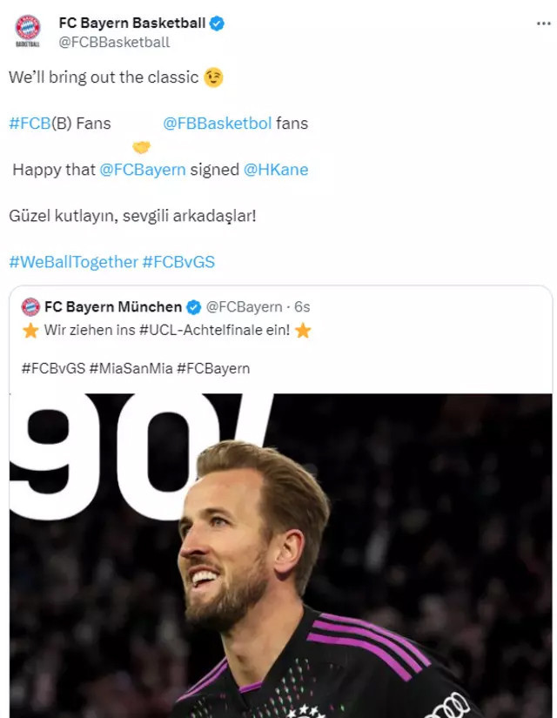
Task: Click the winking emoji after 'the classic'
Action: [x=213, y=77]
